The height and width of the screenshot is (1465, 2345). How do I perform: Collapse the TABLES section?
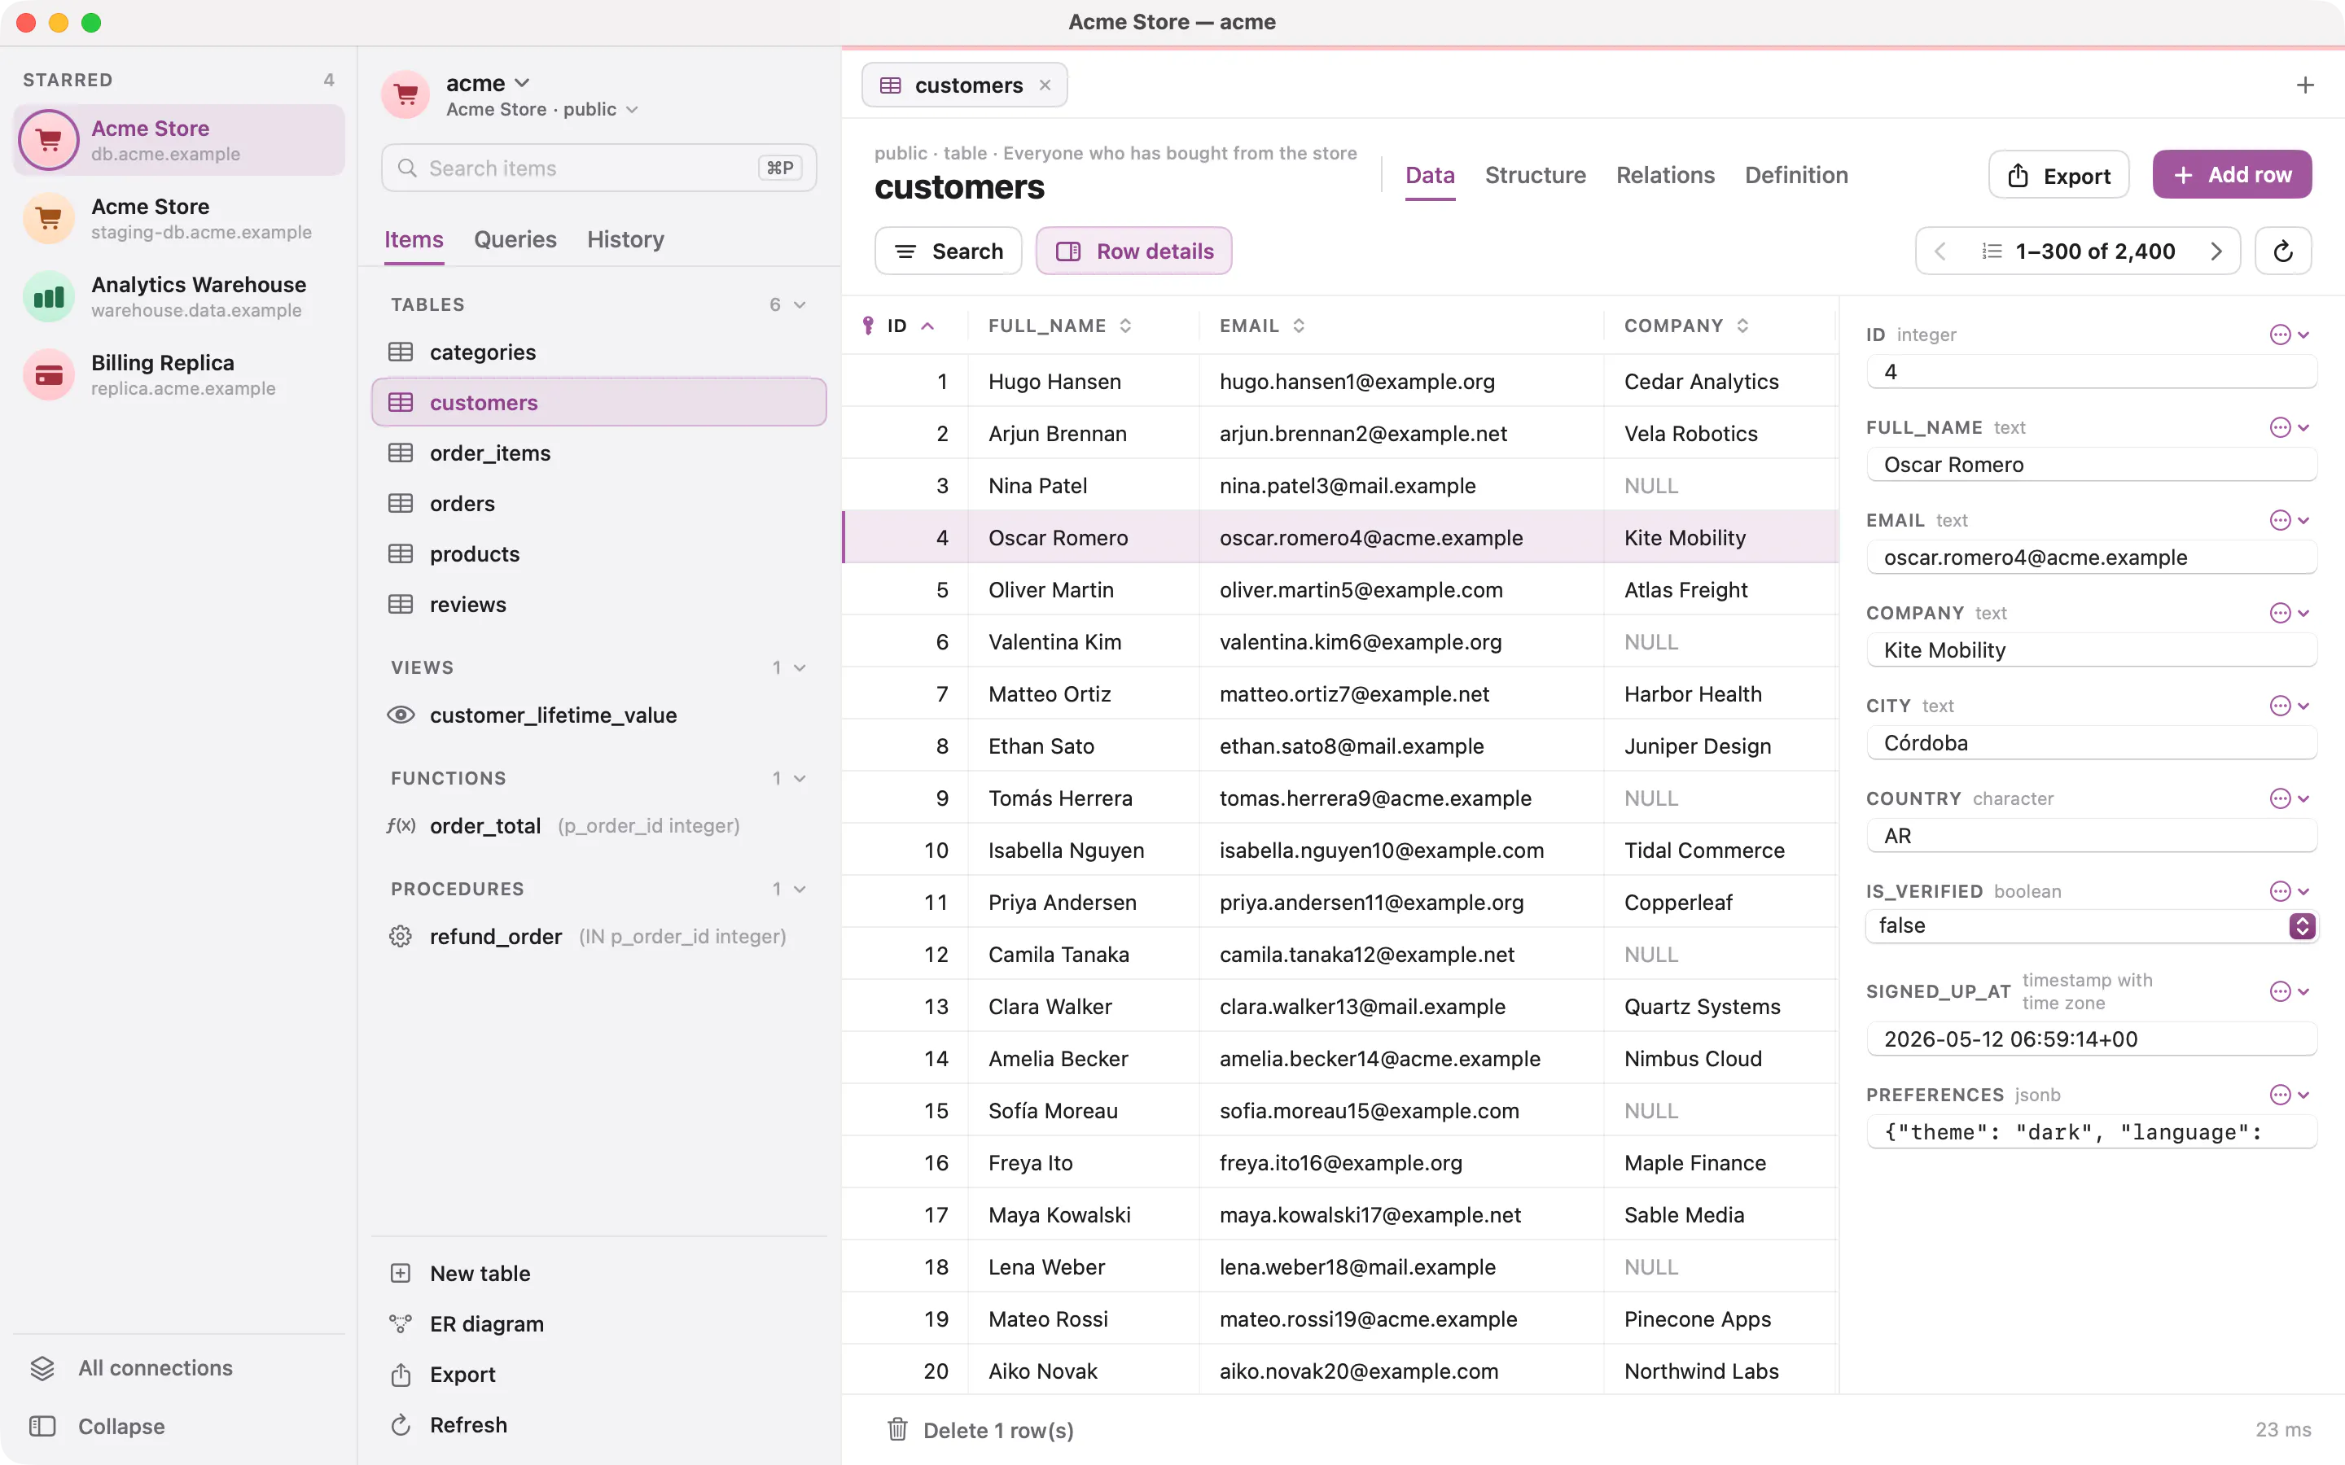click(x=800, y=304)
